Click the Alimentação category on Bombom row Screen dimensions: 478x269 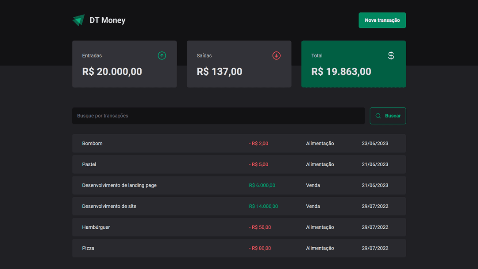point(320,143)
